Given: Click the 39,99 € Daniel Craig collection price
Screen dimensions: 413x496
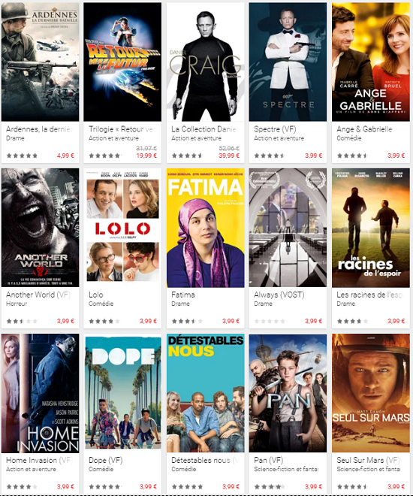Looking at the screenshot, I should pos(229,156).
